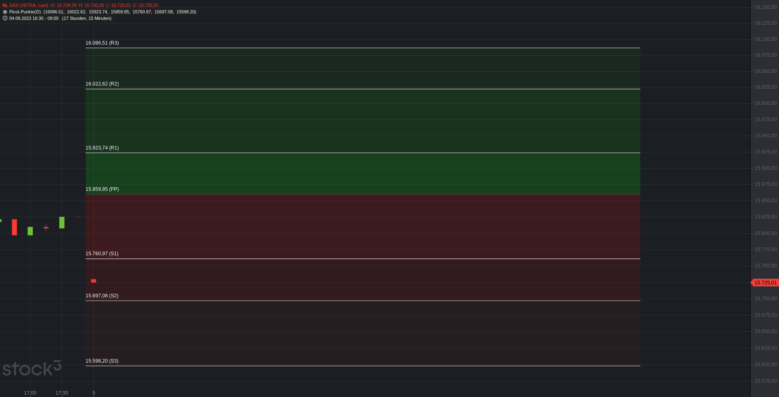Click the 04.09.2023 16:30 - 09:00 time range text
The image size is (779, 397).
click(x=34, y=19)
